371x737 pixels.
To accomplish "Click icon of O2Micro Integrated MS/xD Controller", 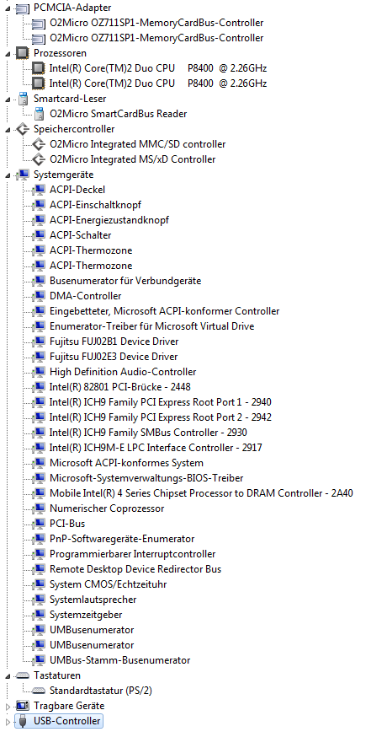I will click(x=39, y=159).
